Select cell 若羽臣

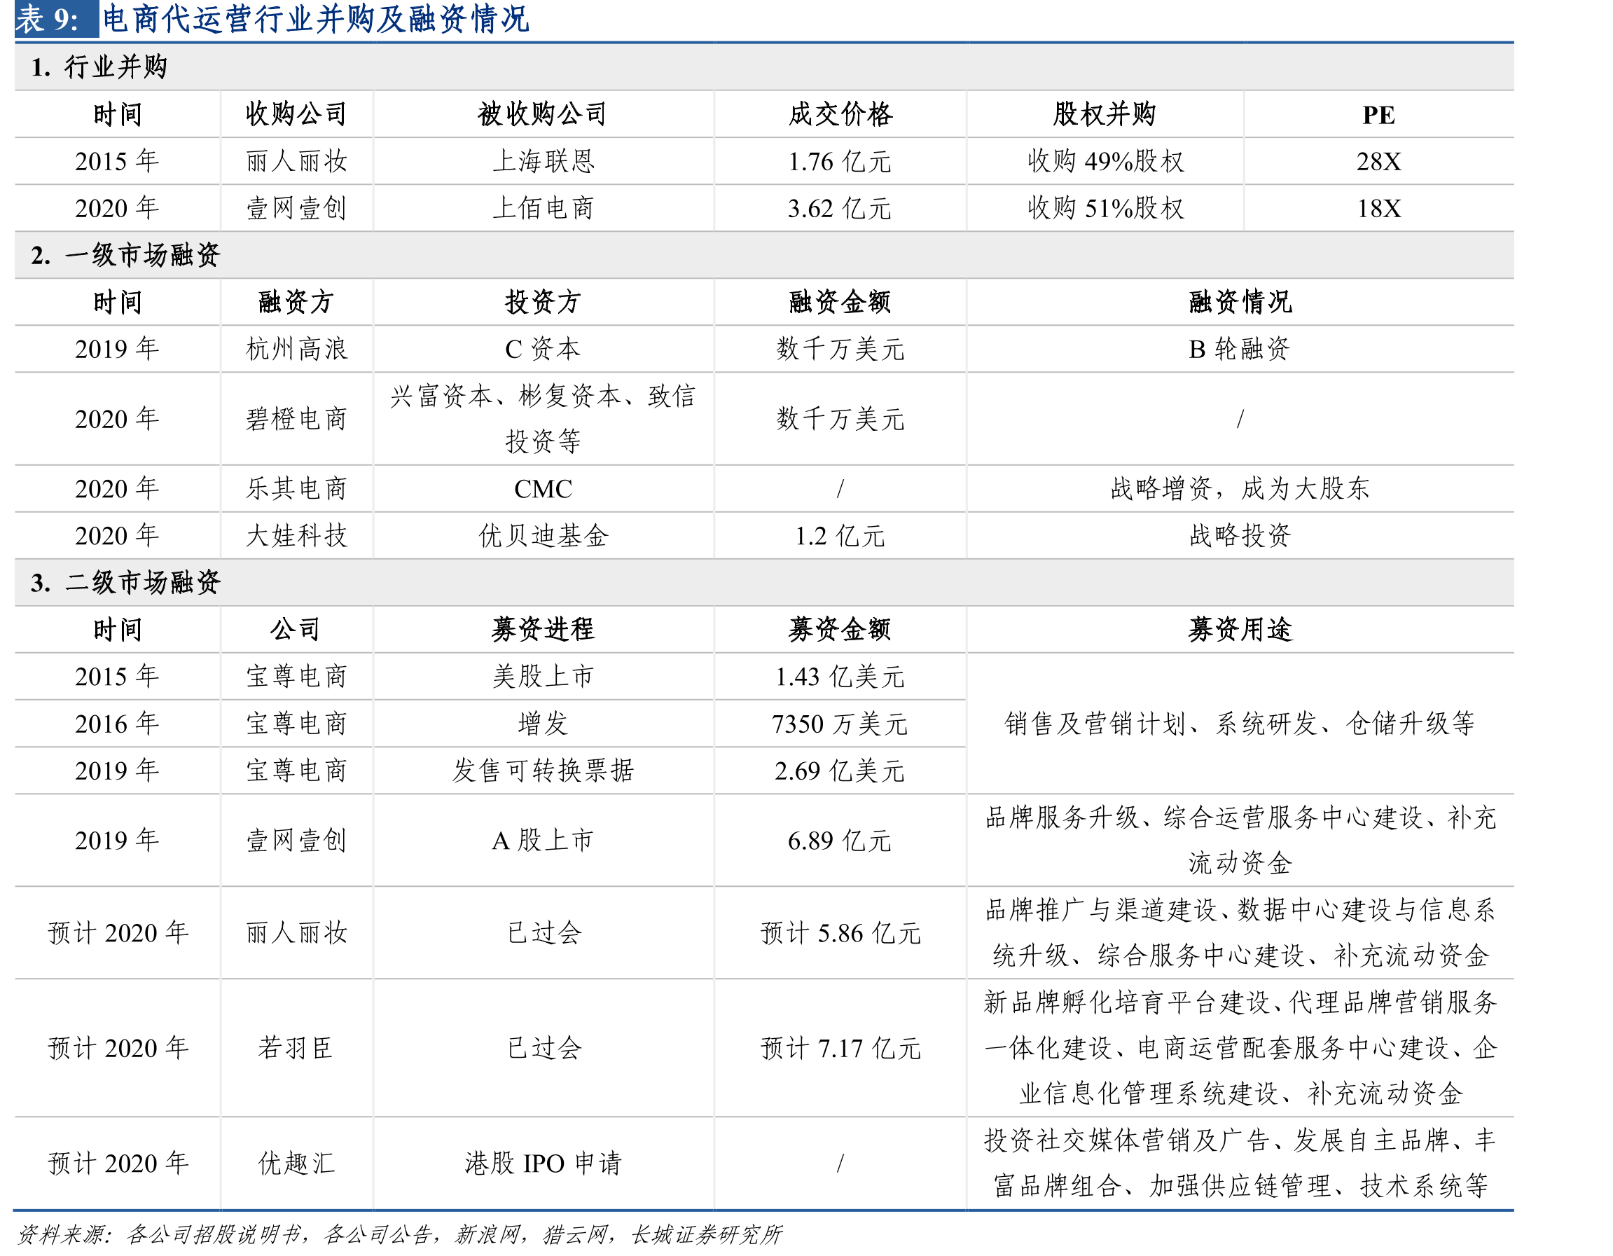(296, 1048)
